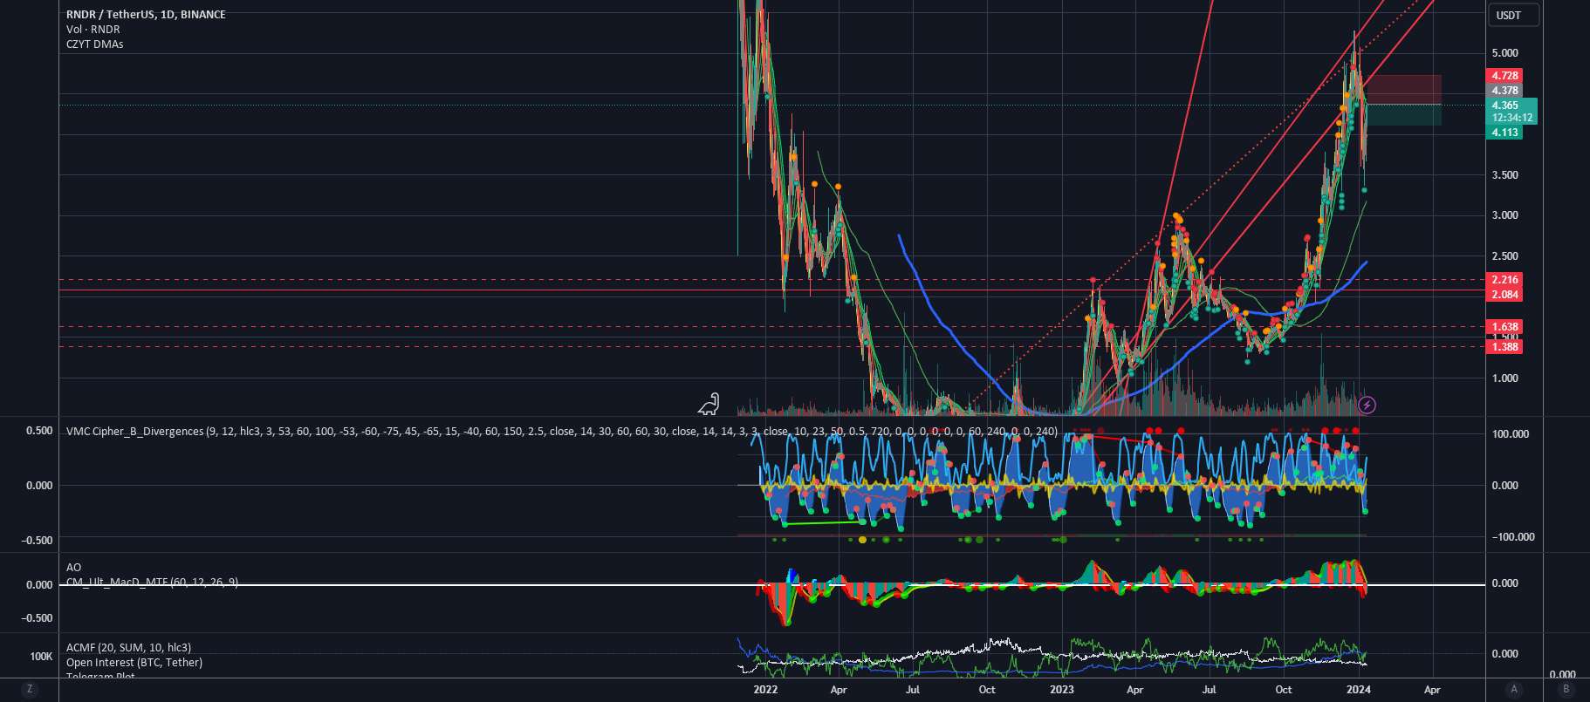
Task: Select the AO indicator label
Action: (73, 567)
